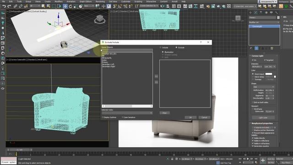Open the reference coordinate system dropdown

pyautogui.click(x=89, y=6)
